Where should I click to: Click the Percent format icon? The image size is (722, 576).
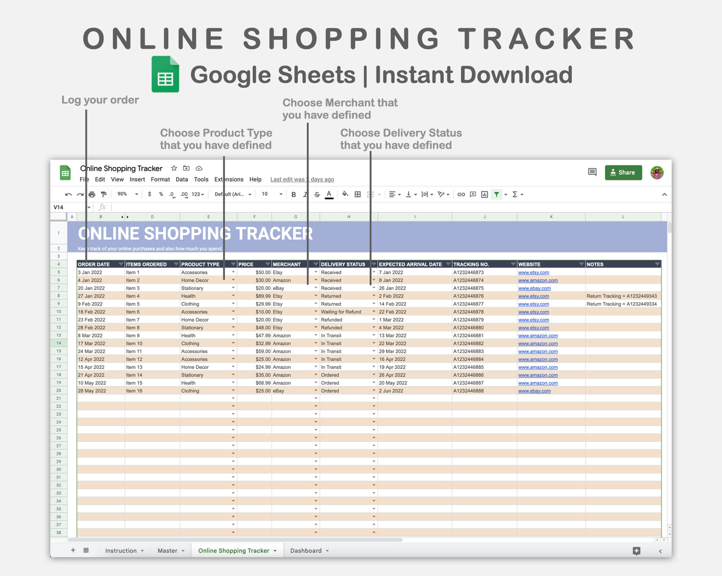point(160,194)
